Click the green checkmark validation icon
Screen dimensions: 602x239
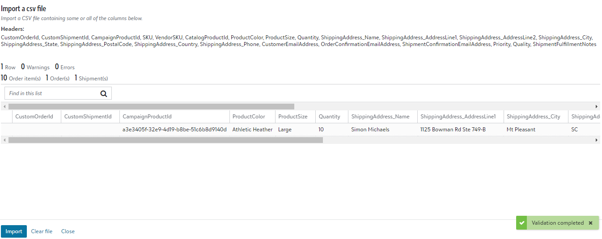pos(521,223)
